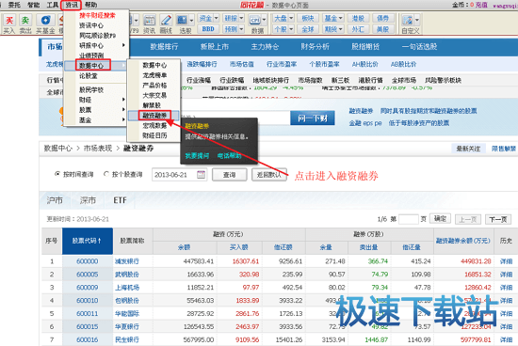
Task: Switch to the 数据排行 tab
Action: [x=164, y=46]
